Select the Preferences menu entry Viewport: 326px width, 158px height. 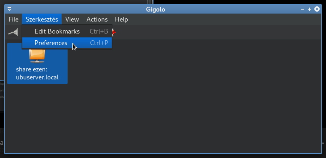[67, 43]
